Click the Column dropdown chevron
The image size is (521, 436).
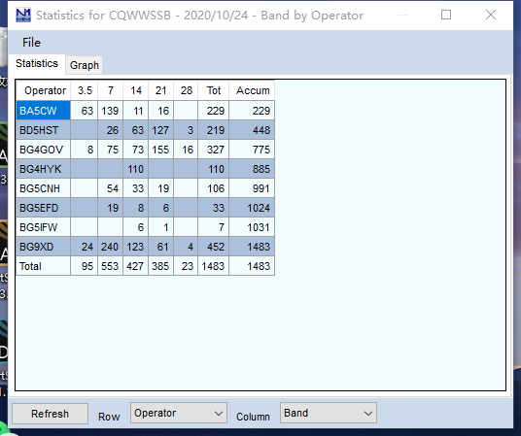(x=367, y=414)
